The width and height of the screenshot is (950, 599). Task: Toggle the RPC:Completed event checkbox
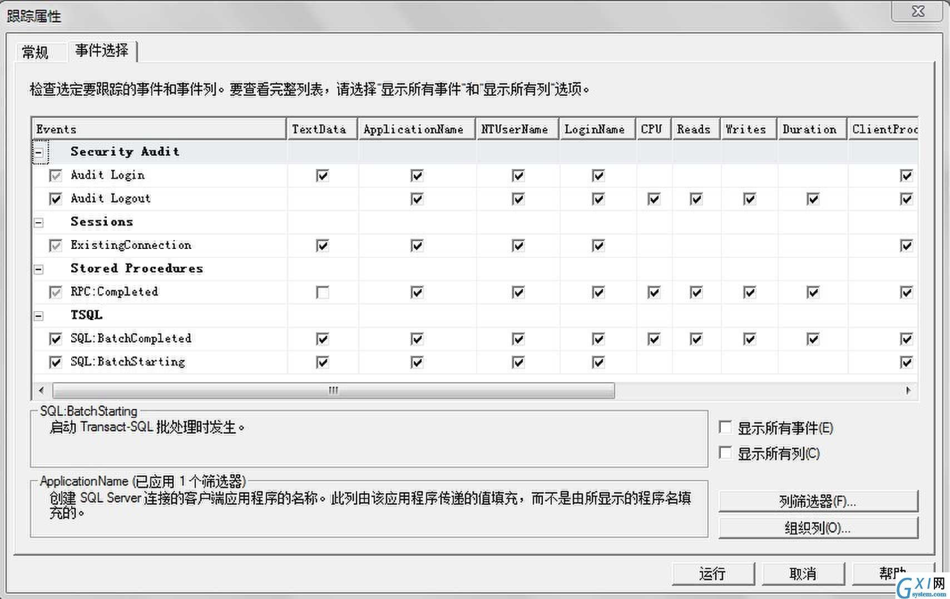coord(56,292)
